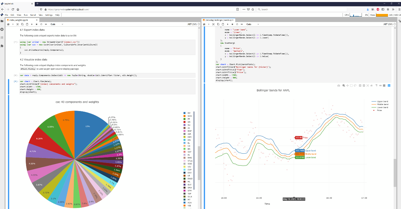Save the index_weights notebook with the disk icon

8,24
